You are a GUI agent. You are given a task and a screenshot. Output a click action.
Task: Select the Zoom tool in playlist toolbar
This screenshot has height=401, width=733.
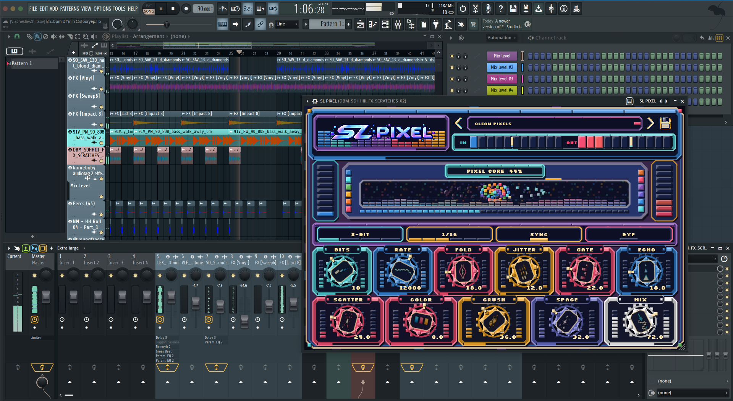click(x=86, y=37)
